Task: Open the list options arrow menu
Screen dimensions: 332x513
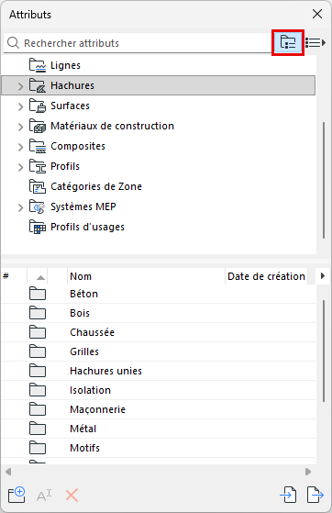Action: point(315,42)
